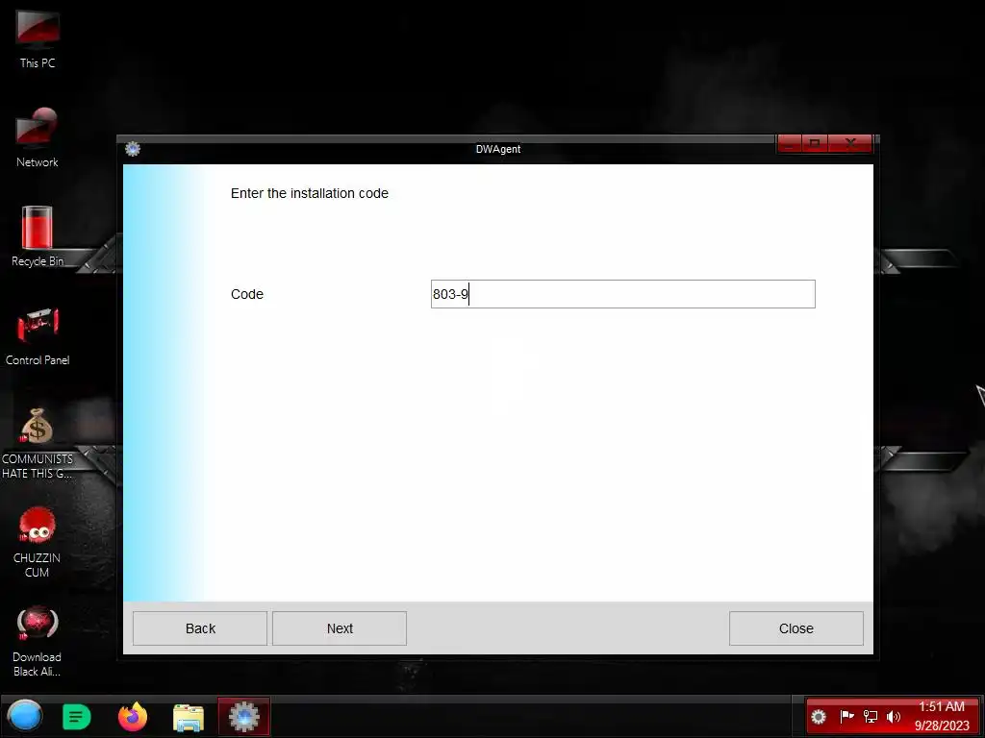Open the volume speaker tray icon
985x738 pixels.
click(894, 716)
